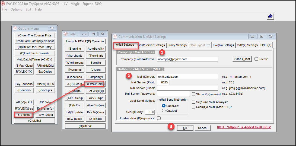Open (T)erminals settings
The image size is (296, 146).
[x=96, y=56]
